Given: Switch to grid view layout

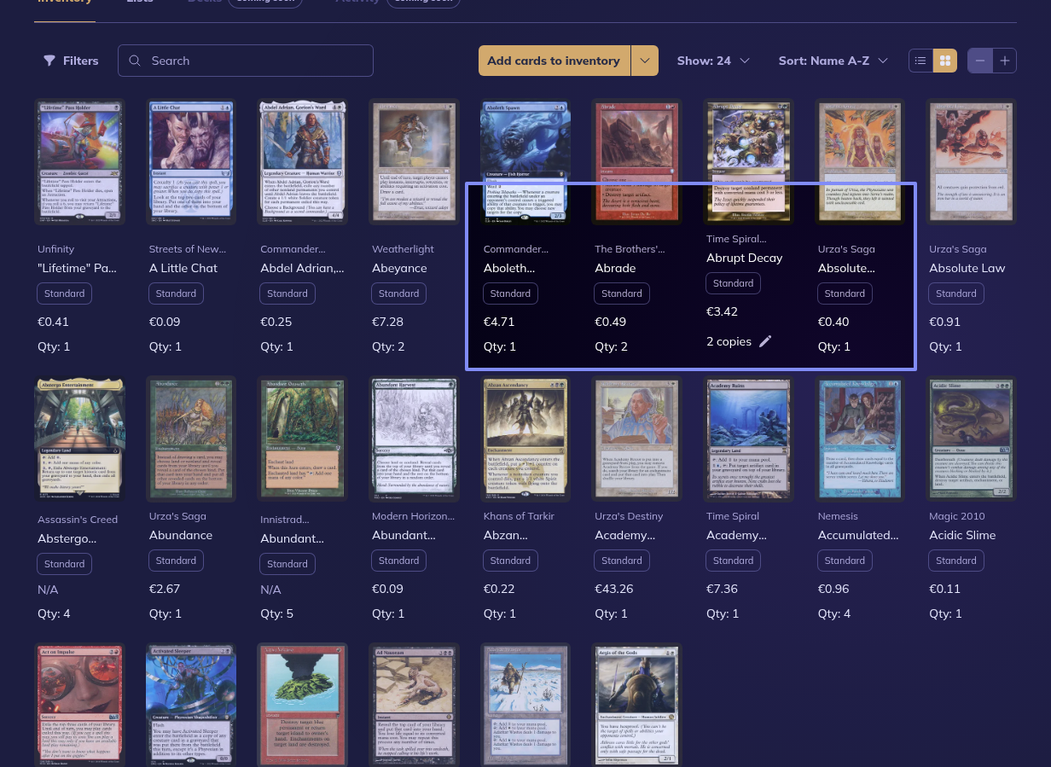Looking at the screenshot, I should point(944,61).
